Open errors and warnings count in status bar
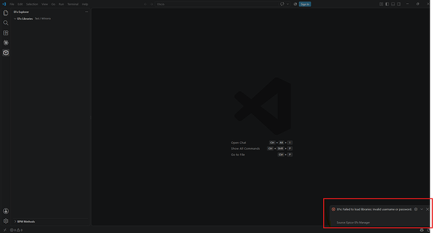The width and height of the screenshot is (433, 233). tap(16, 230)
